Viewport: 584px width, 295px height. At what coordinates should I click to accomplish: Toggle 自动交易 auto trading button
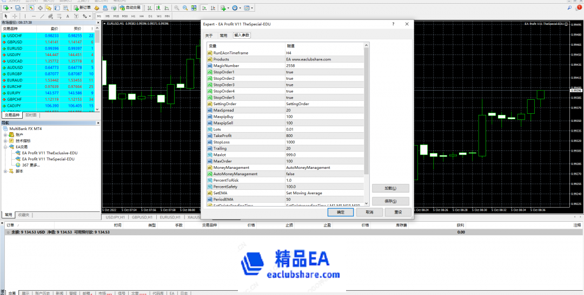(x=131, y=8)
